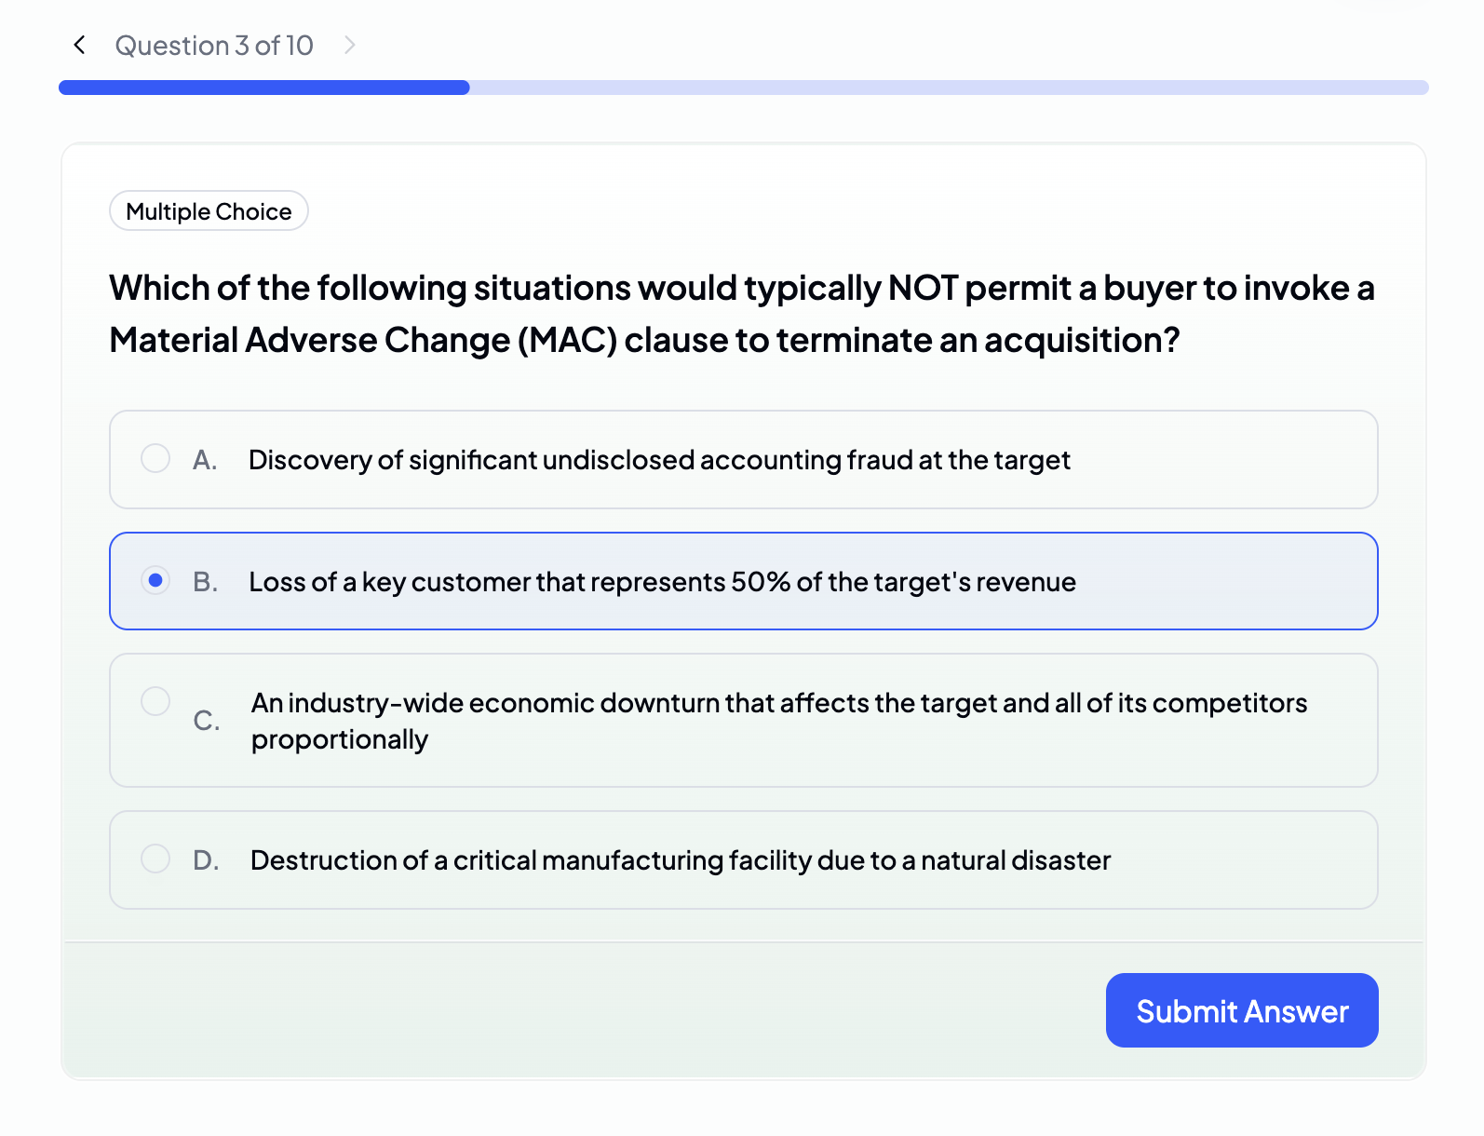Click the back chevron arrow
This screenshot has width=1484, height=1136.
point(79,45)
